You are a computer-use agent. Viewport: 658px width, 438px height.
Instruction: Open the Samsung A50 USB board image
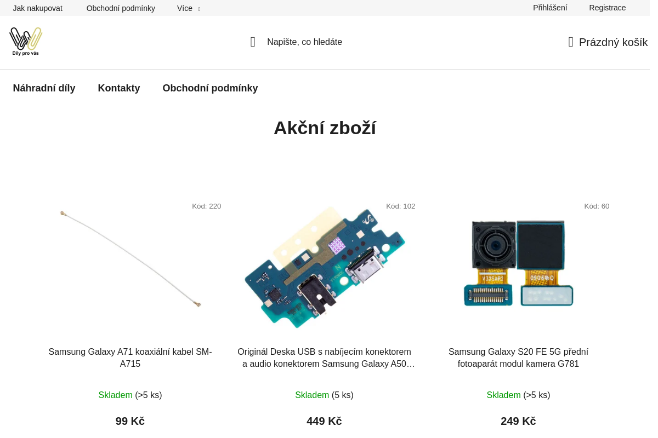[325, 267]
